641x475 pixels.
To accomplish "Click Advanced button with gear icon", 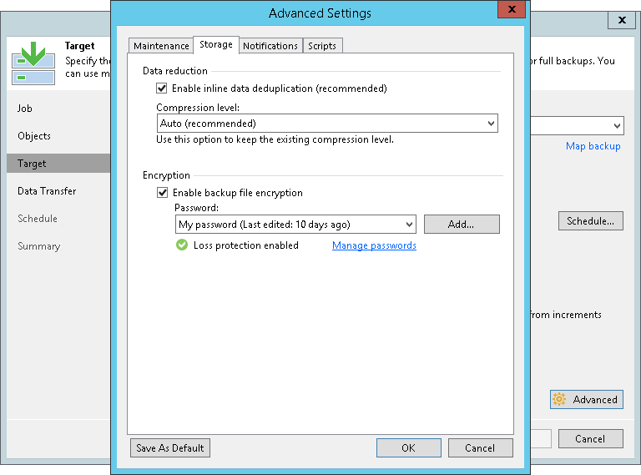I will [x=587, y=399].
